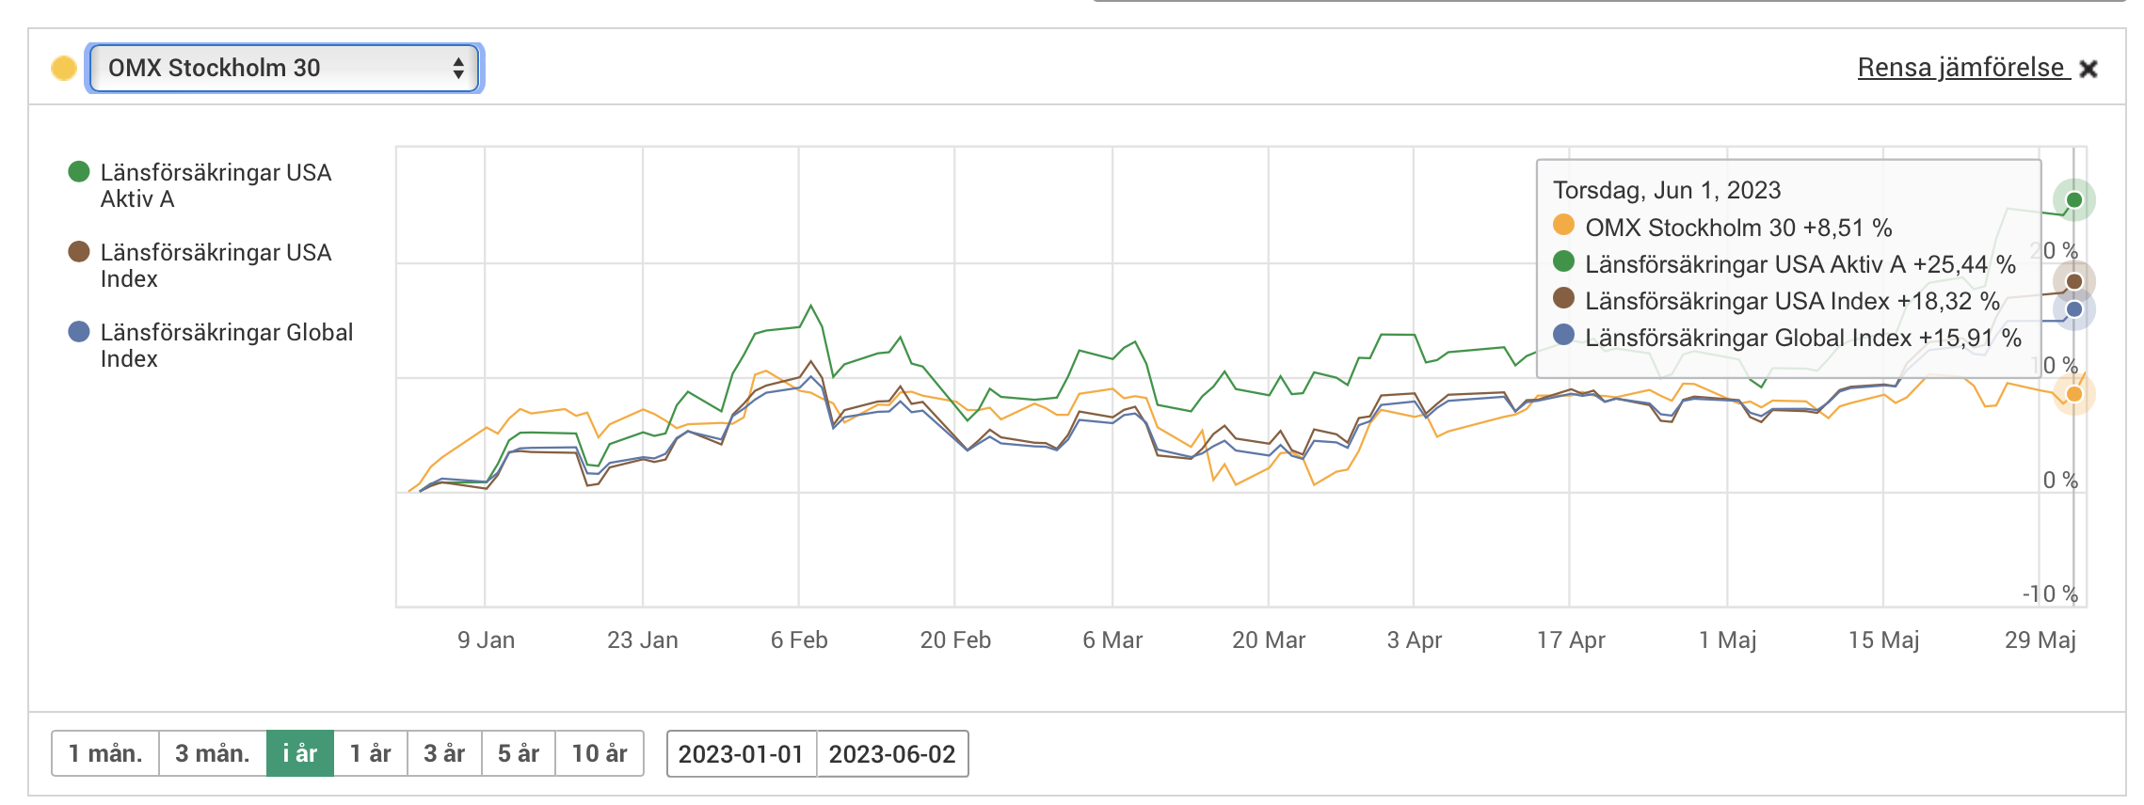Select the i år time range
Viewport: 2144px width, 805px height.
(300, 753)
